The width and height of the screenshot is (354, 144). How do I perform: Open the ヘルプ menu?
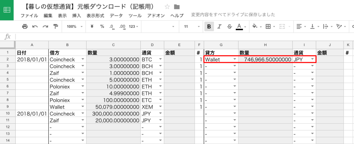[177, 15]
